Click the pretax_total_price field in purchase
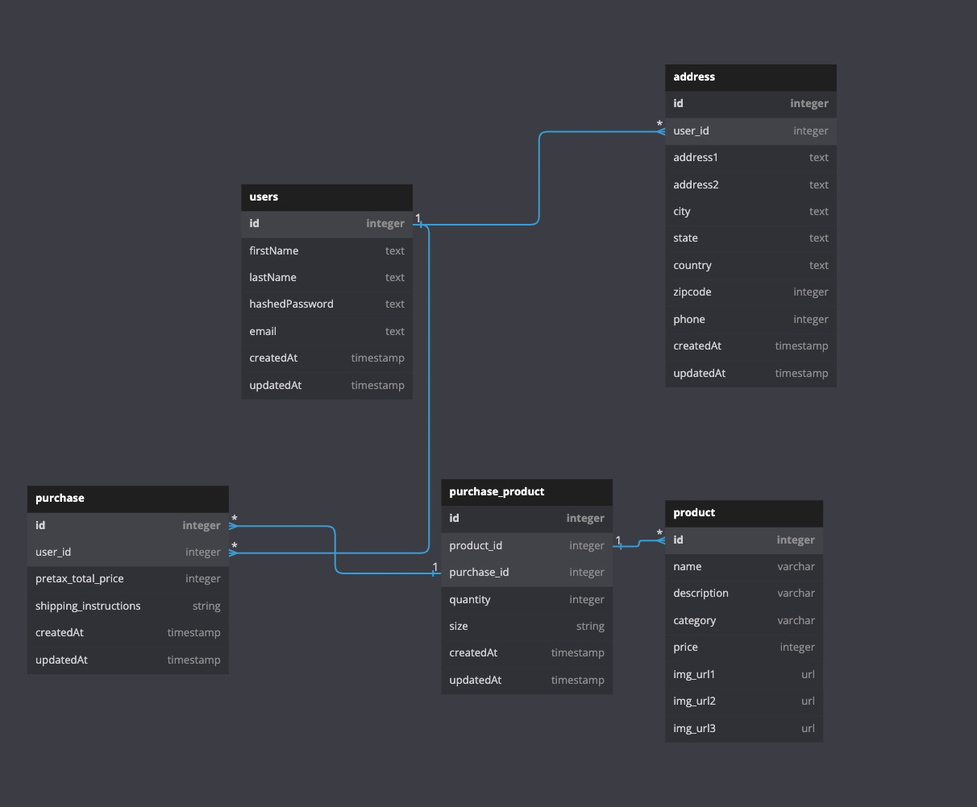This screenshot has height=807, width=977. coord(127,578)
